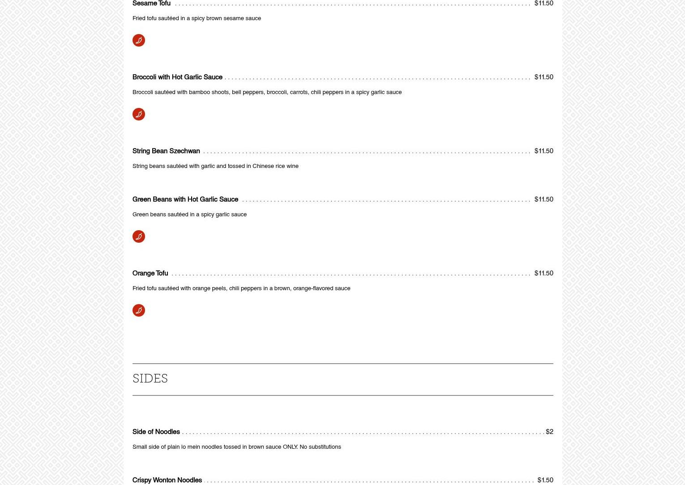Click the SIDES section heading
This screenshot has height=485, width=685.
coord(150,379)
